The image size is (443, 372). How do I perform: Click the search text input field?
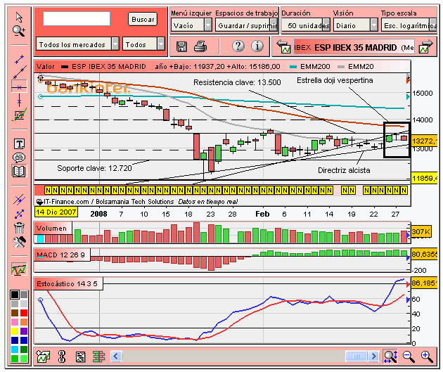point(77,19)
